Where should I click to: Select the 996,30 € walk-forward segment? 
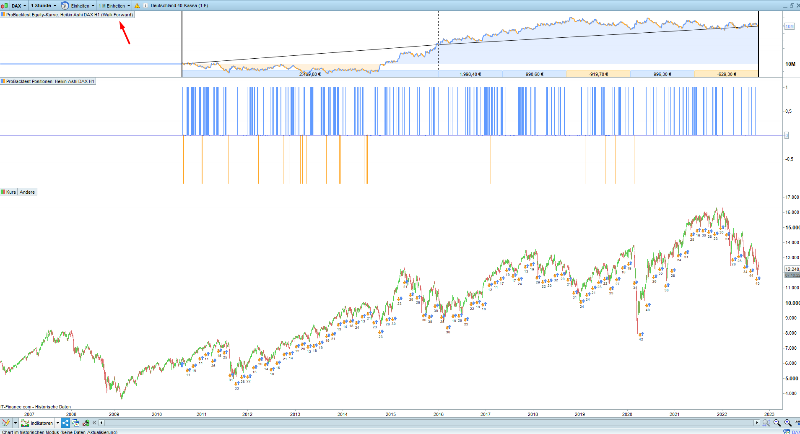click(662, 74)
